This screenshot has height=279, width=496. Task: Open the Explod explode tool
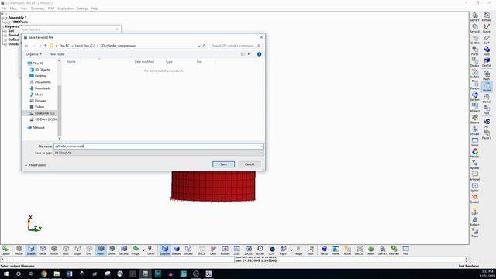(475, 198)
